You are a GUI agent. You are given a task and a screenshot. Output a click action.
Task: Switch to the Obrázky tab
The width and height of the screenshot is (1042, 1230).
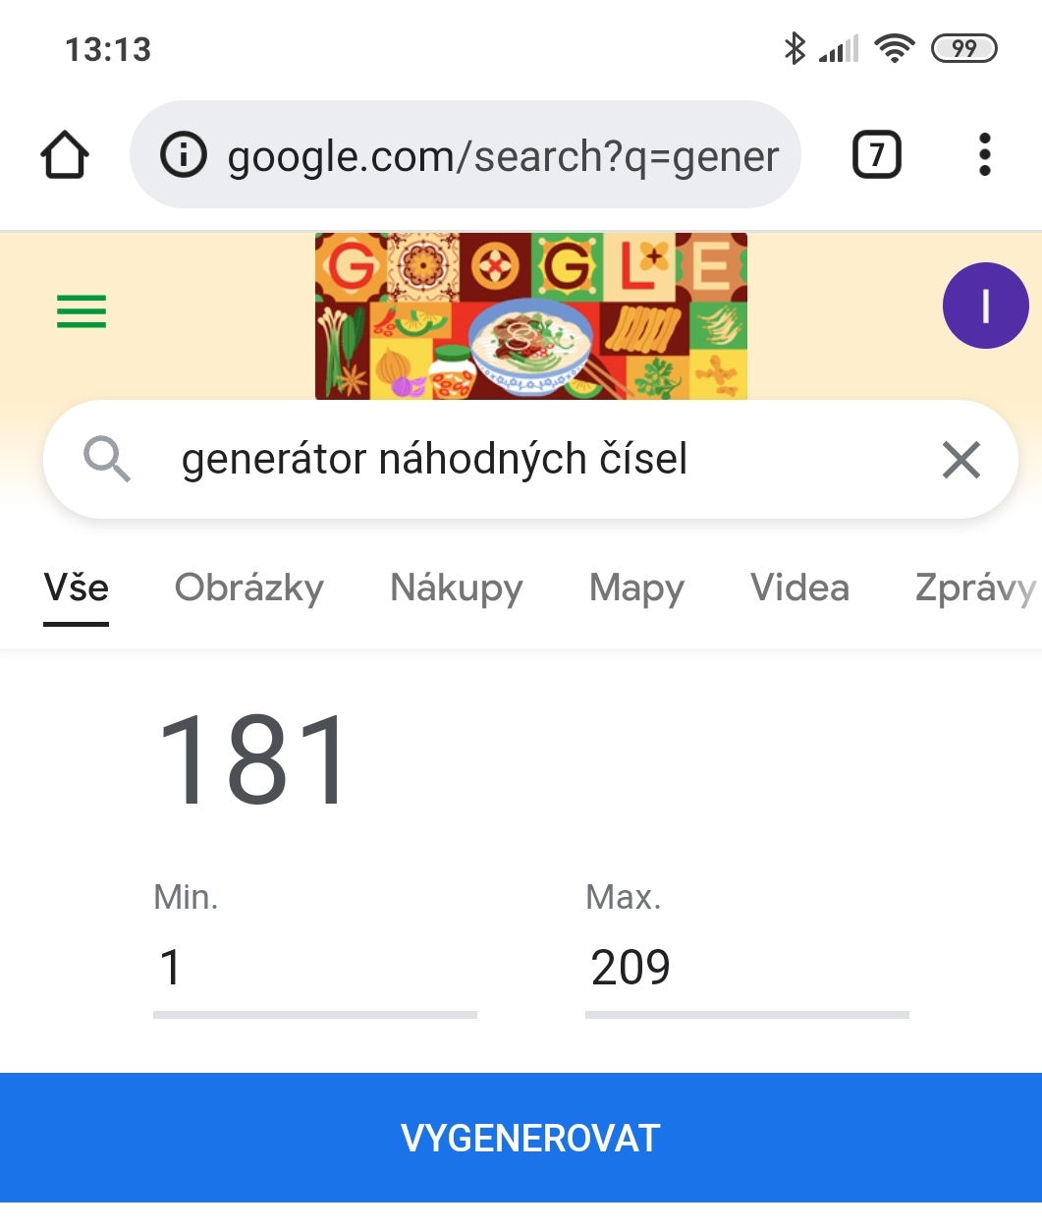pos(249,587)
